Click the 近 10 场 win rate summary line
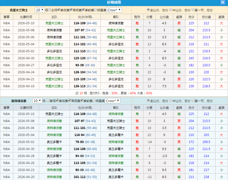228x180 pixels. click(114, 93)
